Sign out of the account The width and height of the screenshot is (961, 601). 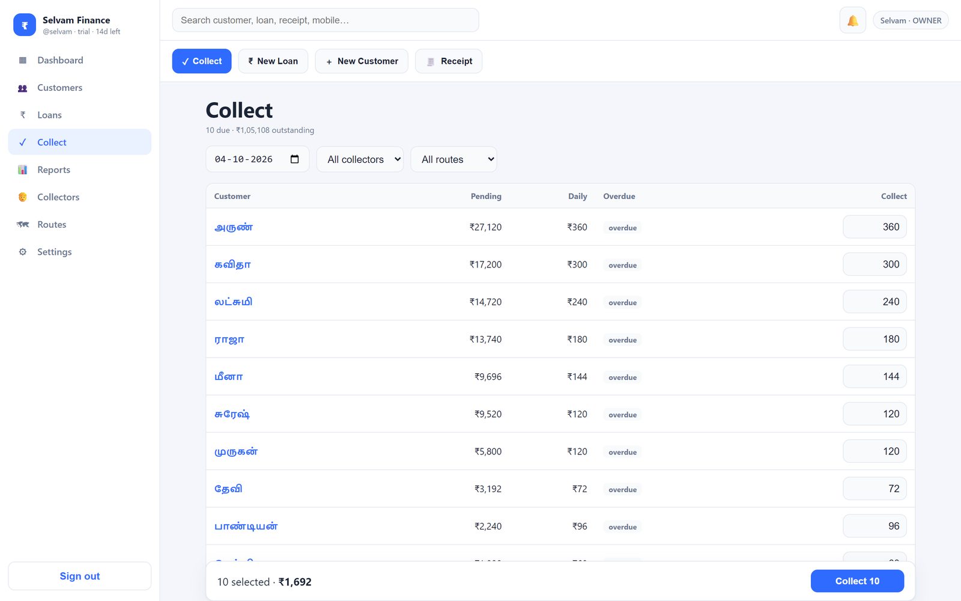pyautogui.click(x=80, y=576)
